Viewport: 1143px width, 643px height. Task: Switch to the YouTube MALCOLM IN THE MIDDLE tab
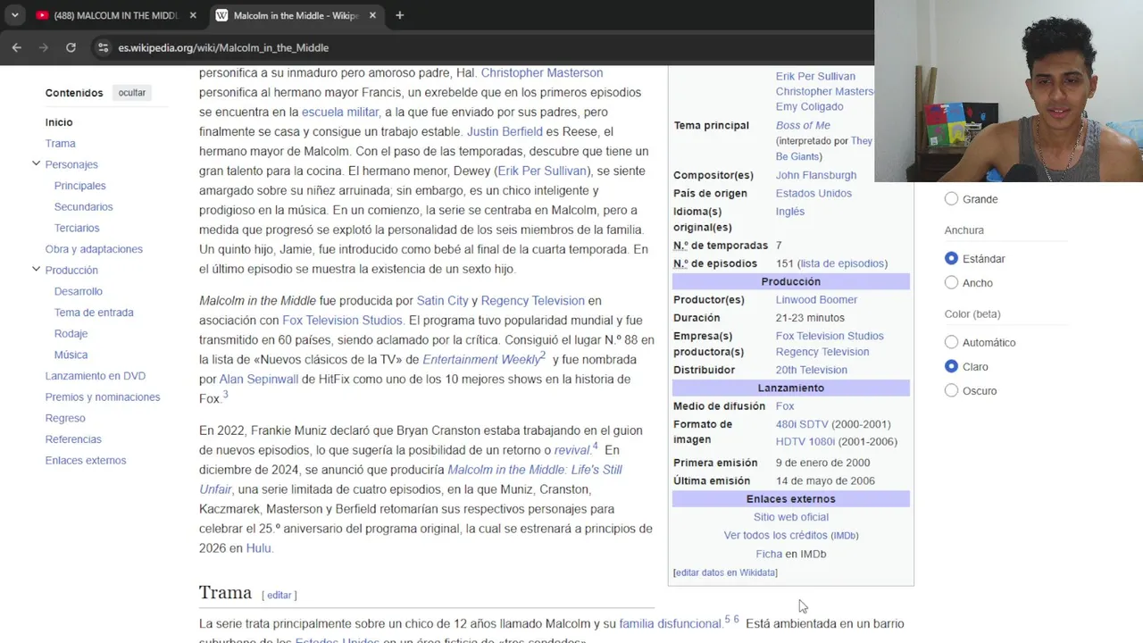pos(115,15)
